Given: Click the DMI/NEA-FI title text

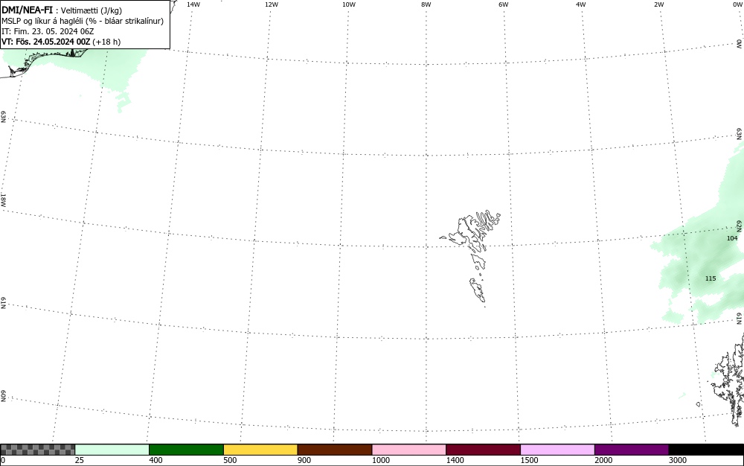Looking at the screenshot, I should [27, 10].
